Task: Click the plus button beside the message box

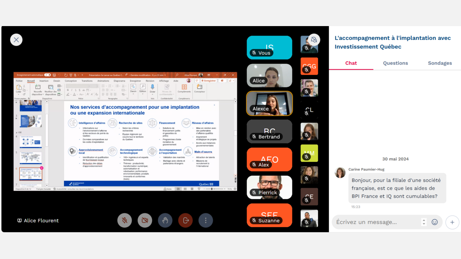Action: click(452, 222)
